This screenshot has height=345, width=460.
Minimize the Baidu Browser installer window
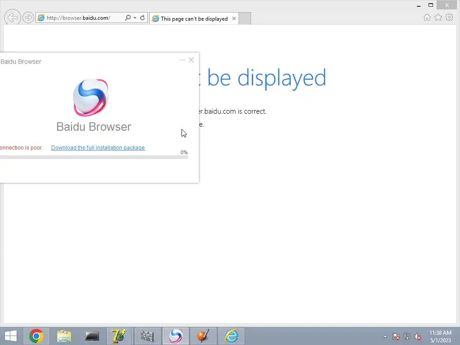tap(182, 60)
